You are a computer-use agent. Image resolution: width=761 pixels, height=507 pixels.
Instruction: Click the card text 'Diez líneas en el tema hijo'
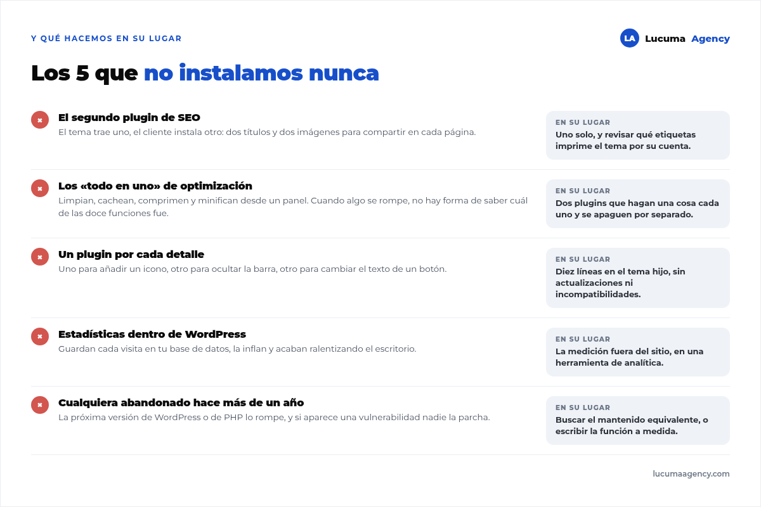click(x=620, y=283)
